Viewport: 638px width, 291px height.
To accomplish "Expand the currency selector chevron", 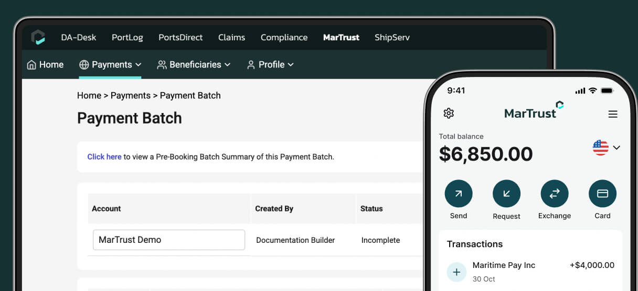I will point(616,148).
